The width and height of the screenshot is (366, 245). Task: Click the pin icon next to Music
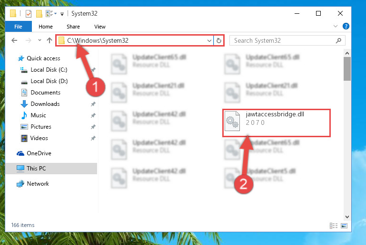[93, 115]
